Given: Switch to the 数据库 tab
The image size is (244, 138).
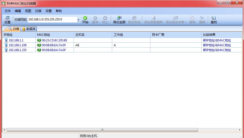Looking at the screenshot, I should click(x=29, y=29).
